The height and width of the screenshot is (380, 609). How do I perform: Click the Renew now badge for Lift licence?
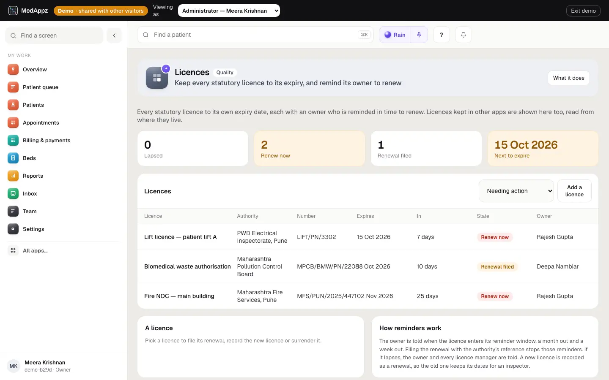(495, 237)
